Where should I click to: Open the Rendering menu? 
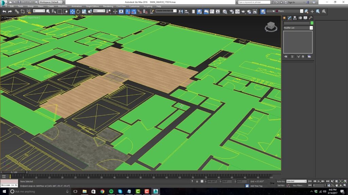coord(108,6)
